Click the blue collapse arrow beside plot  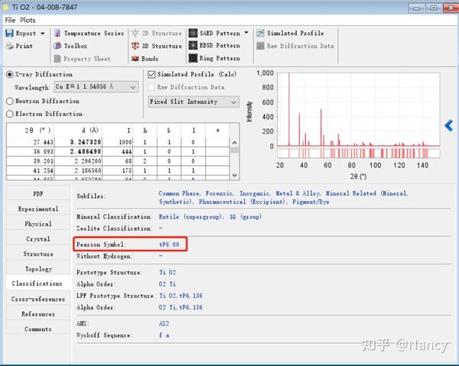click(x=448, y=125)
